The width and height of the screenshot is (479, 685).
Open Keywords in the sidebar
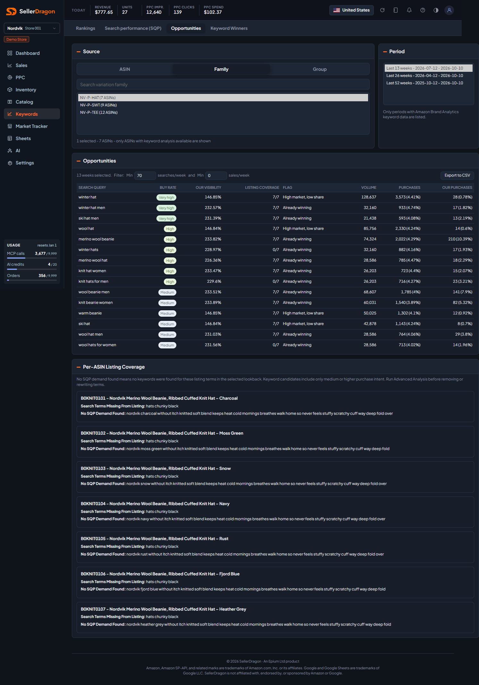[x=32, y=114]
